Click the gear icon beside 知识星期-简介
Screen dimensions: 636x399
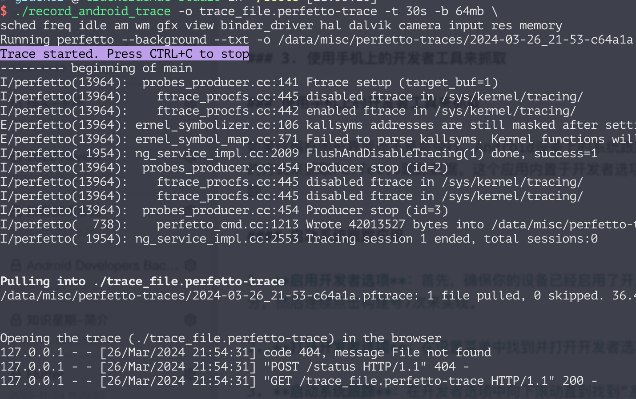click(190, 319)
